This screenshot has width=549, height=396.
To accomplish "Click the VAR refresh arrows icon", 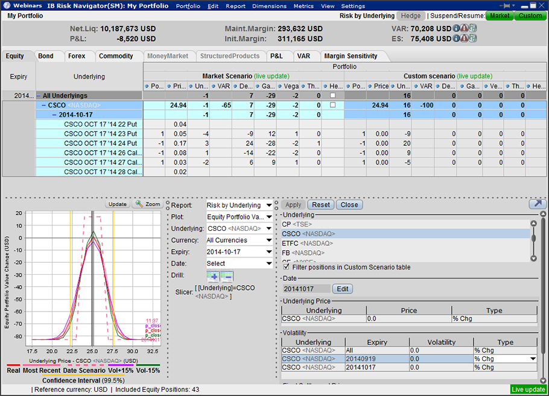I will [x=472, y=28].
